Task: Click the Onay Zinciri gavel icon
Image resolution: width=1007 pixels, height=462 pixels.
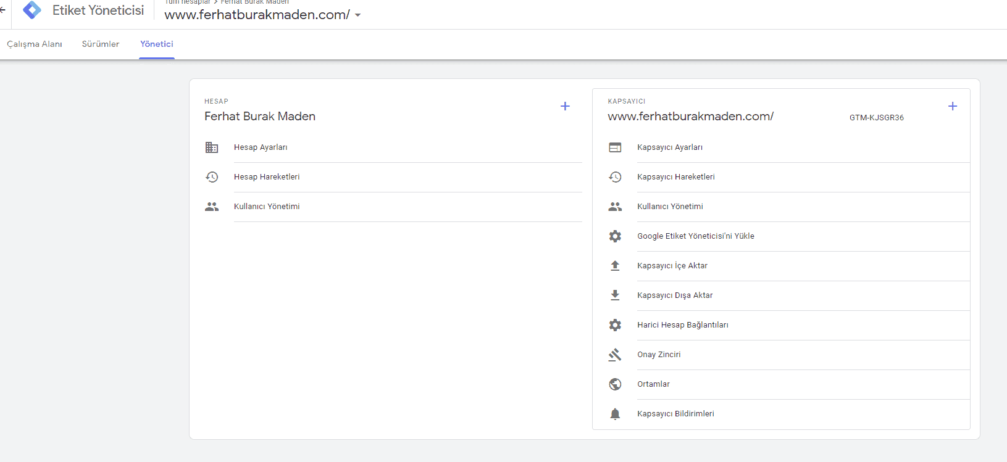Action: 615,355
